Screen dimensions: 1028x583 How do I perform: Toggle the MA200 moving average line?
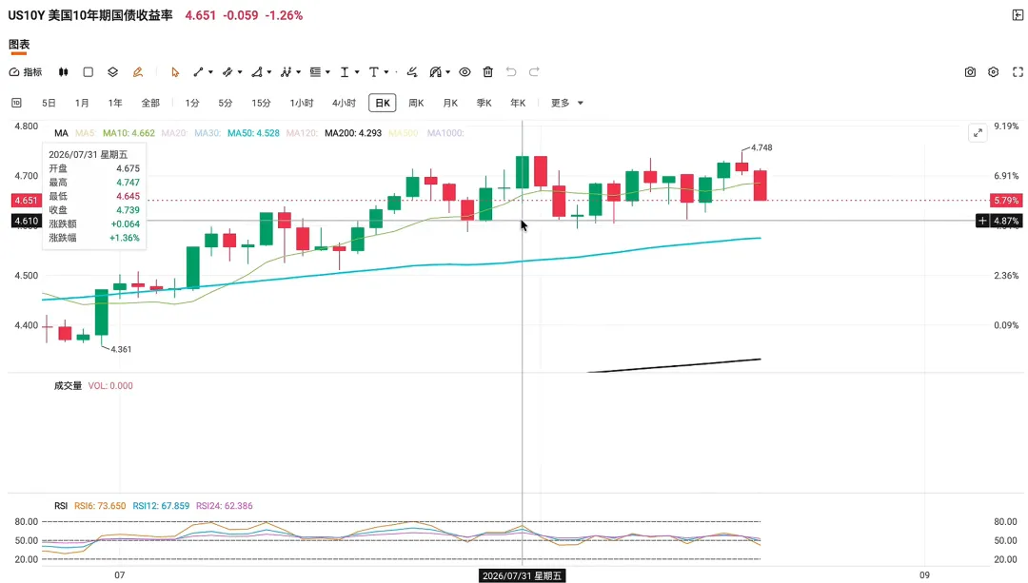tap(353, 133)
